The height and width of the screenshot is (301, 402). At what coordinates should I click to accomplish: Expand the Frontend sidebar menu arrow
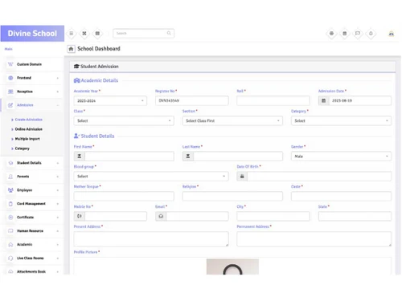coord(58,78)
